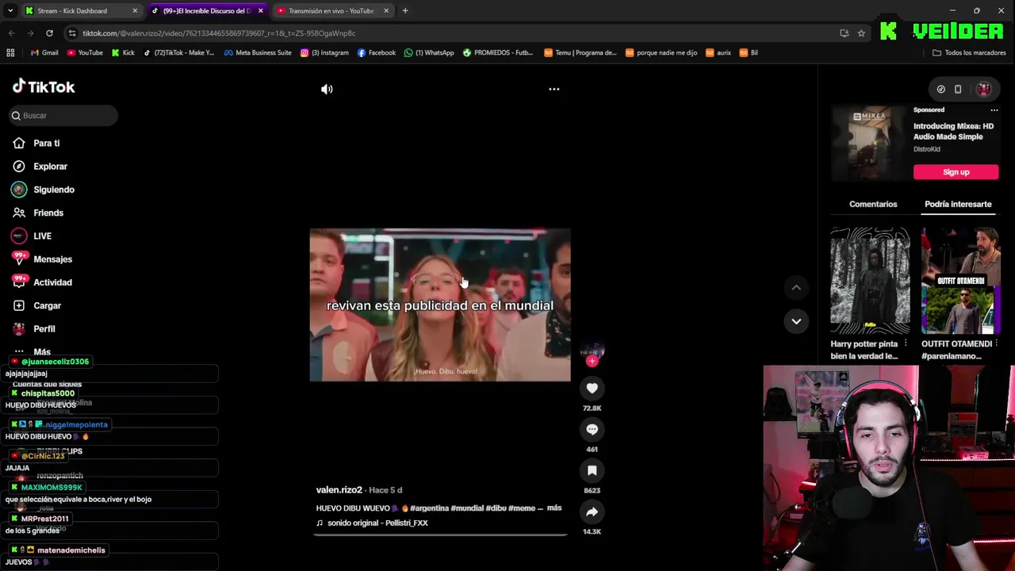Open Siguiendo in the sidebar

54,190
